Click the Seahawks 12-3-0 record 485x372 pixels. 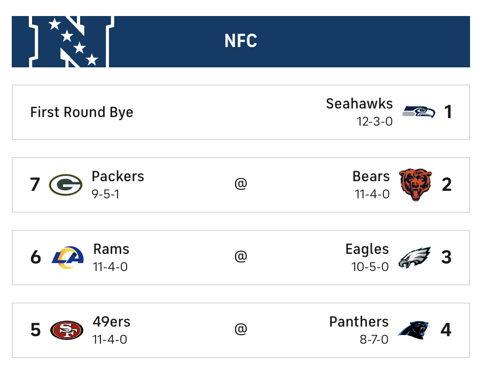pyautogui.click(x=374, y=121)
